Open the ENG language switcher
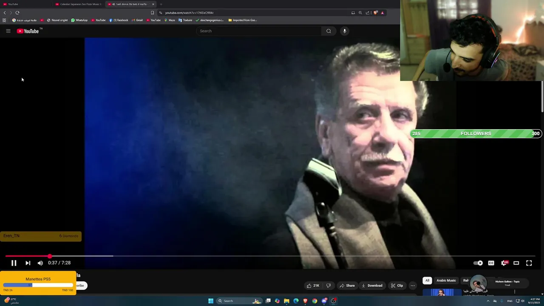Image resolution: width=544 pixels, height=306 pixels. click(510, 301)
